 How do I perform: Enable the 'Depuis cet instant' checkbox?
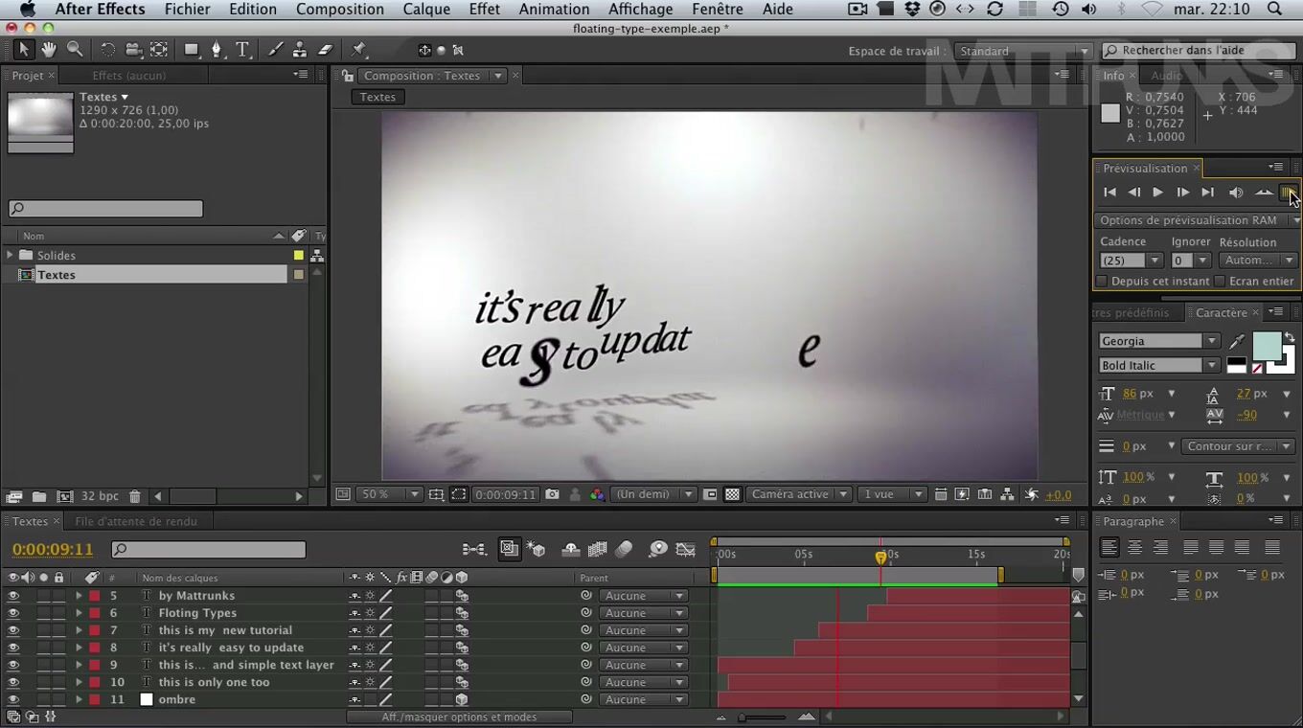pos(1102,282)
